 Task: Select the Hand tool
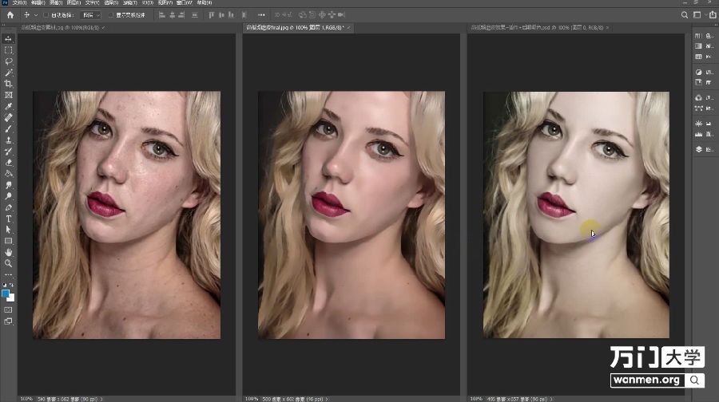click(8, 252)
